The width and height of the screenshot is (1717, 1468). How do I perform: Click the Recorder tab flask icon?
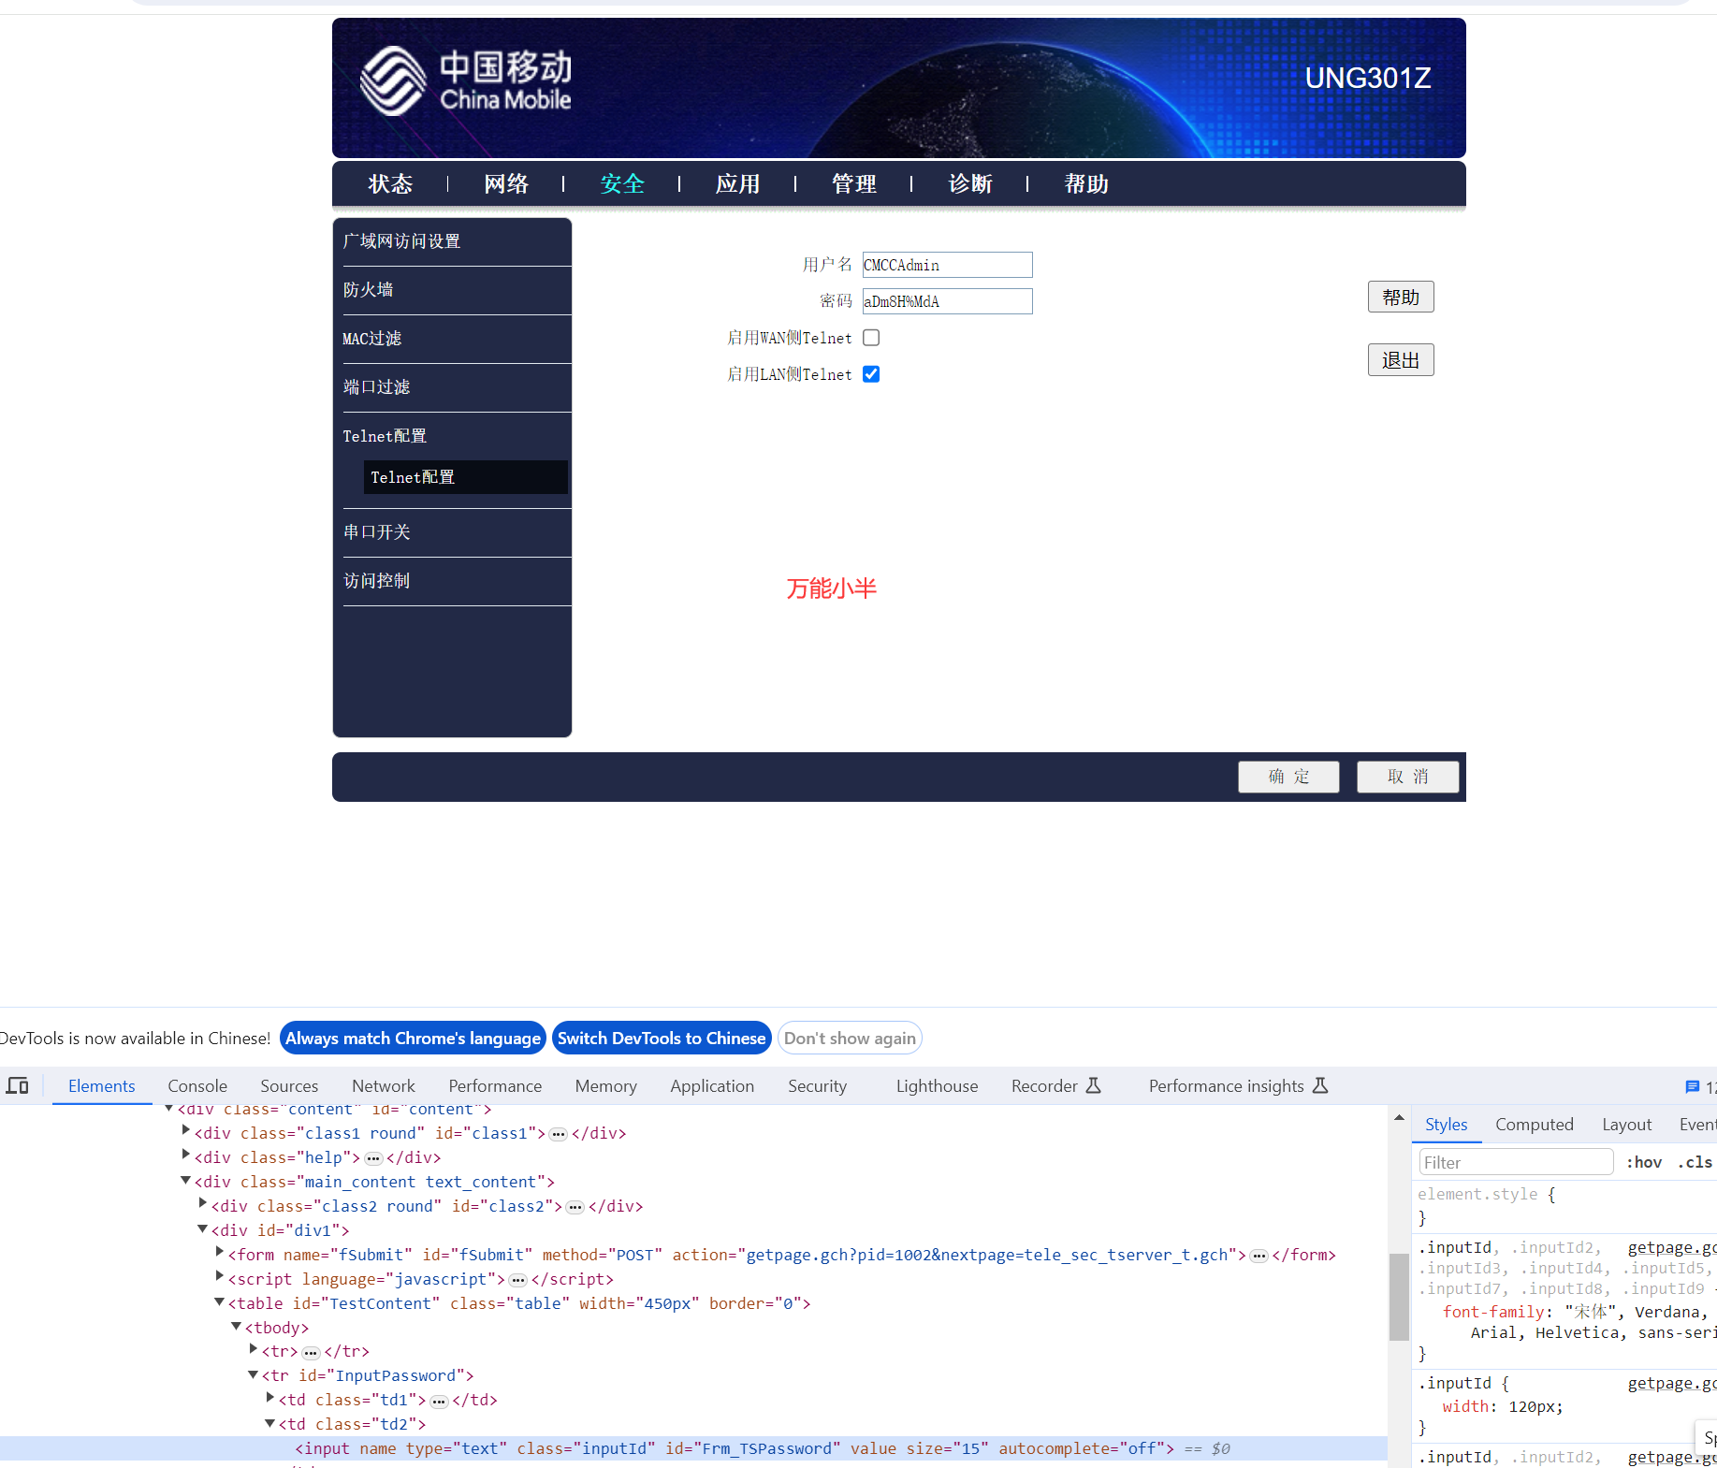click(x=1094, y=1085)
